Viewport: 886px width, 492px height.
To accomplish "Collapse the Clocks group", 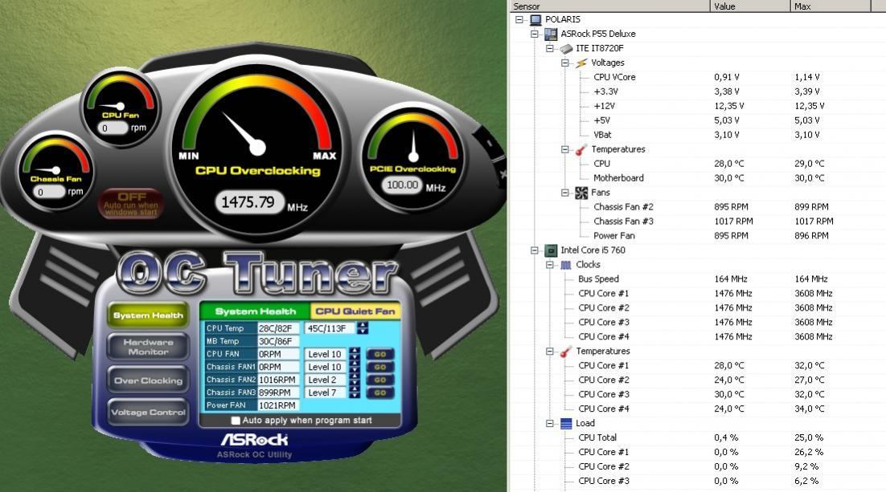I will (x=550, y=265).
